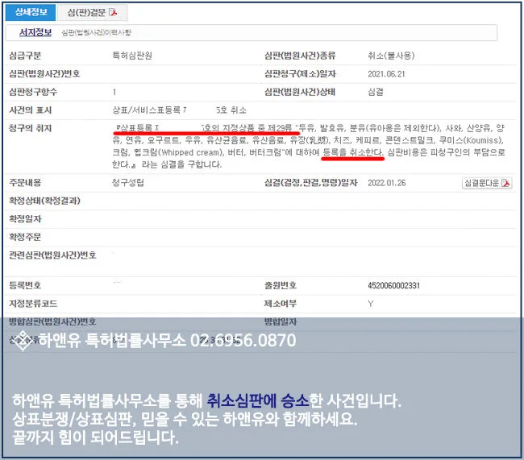Click the 사건의 표시 label
The image size is (524, 460).
[x=31, y=110]
